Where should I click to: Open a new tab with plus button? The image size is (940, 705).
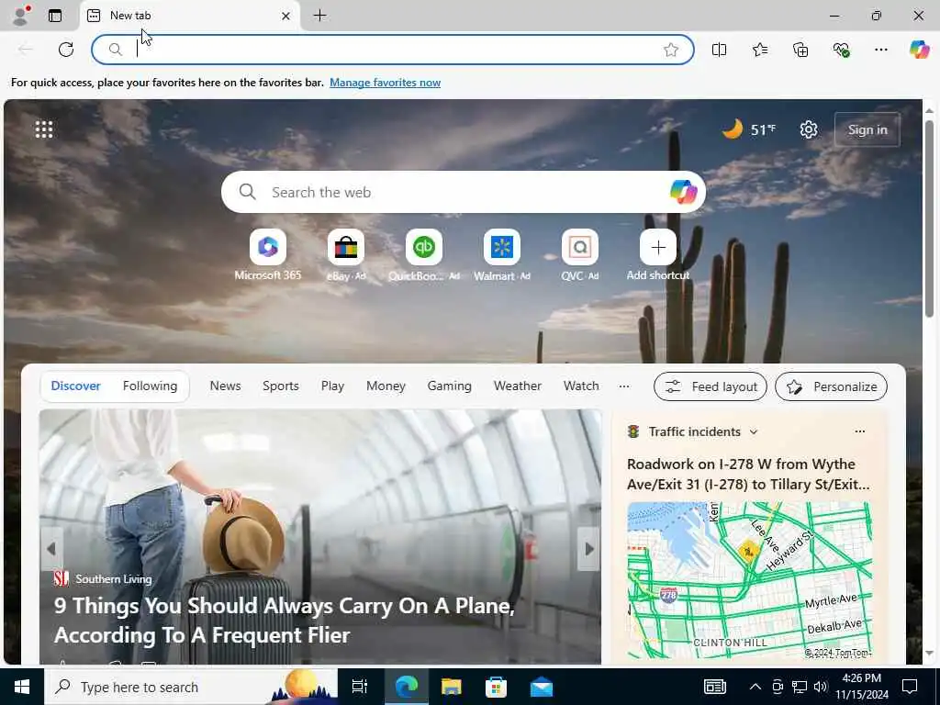[320, 16]
